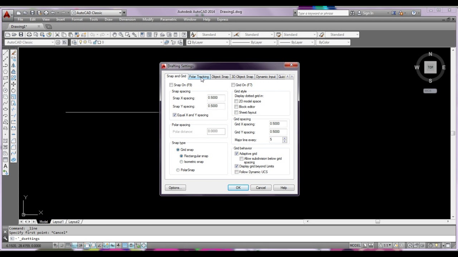Check the Sheet/layout option
Viewport: 458px width, 257px height.
[236, 112]
